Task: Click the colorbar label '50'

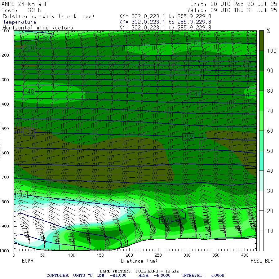Action: (x=270, y=151)
